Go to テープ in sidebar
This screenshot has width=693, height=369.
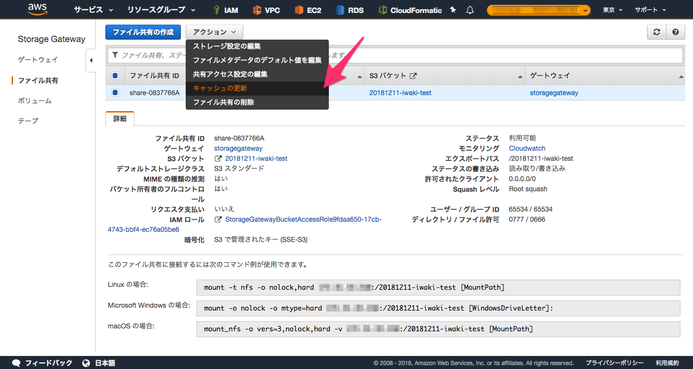click(28, 120)
